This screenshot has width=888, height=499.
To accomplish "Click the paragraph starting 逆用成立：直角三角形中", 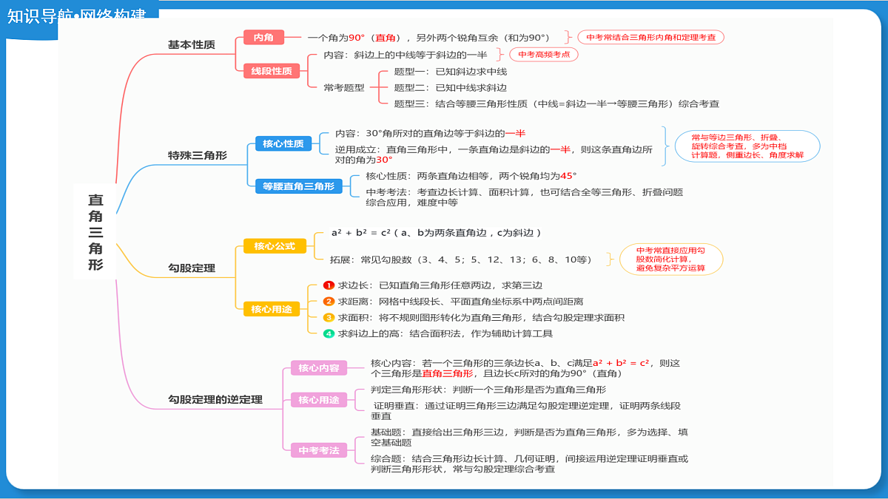I will [494, 154].
